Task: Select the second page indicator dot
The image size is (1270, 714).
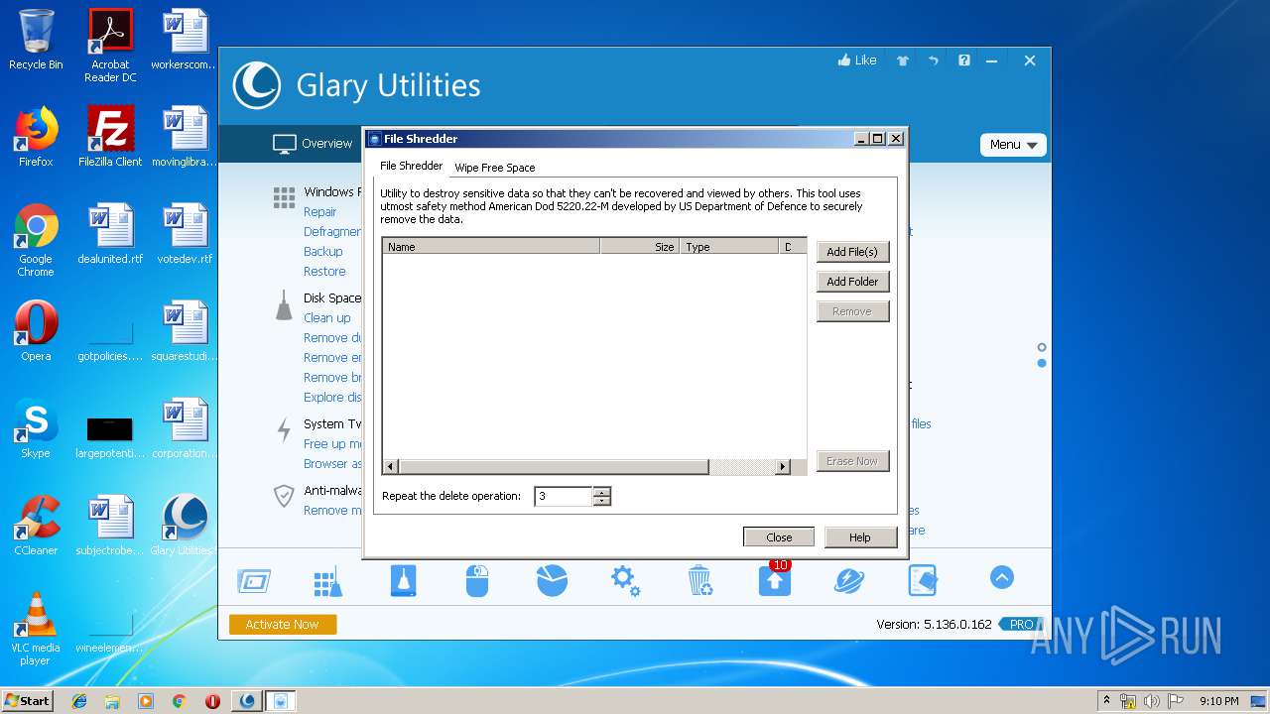Action: coord(1042,363)
